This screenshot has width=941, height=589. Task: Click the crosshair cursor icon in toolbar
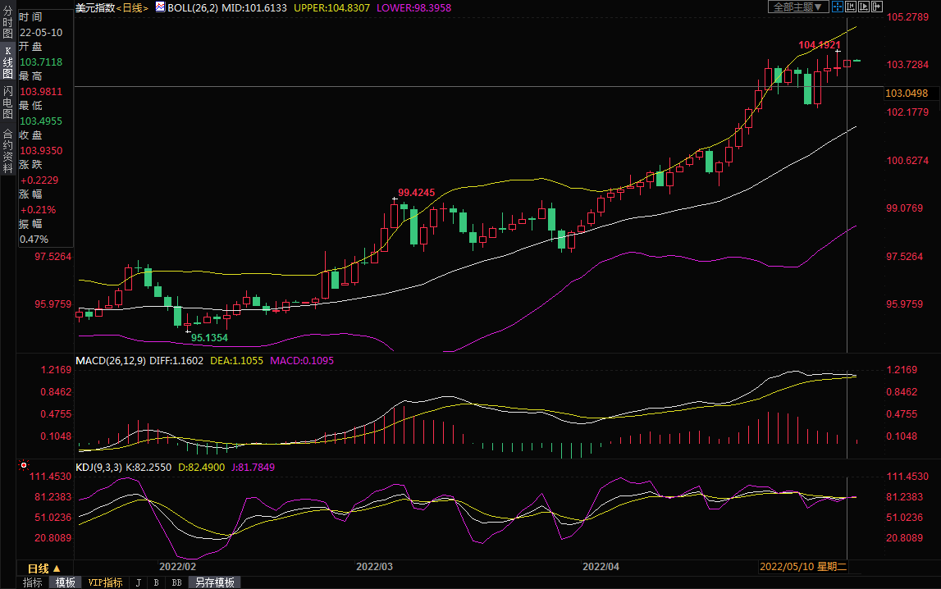[838, 7]
